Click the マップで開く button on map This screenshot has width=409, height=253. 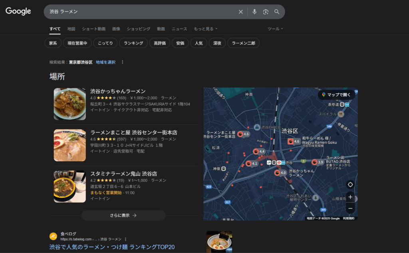[x=336, y=95]
